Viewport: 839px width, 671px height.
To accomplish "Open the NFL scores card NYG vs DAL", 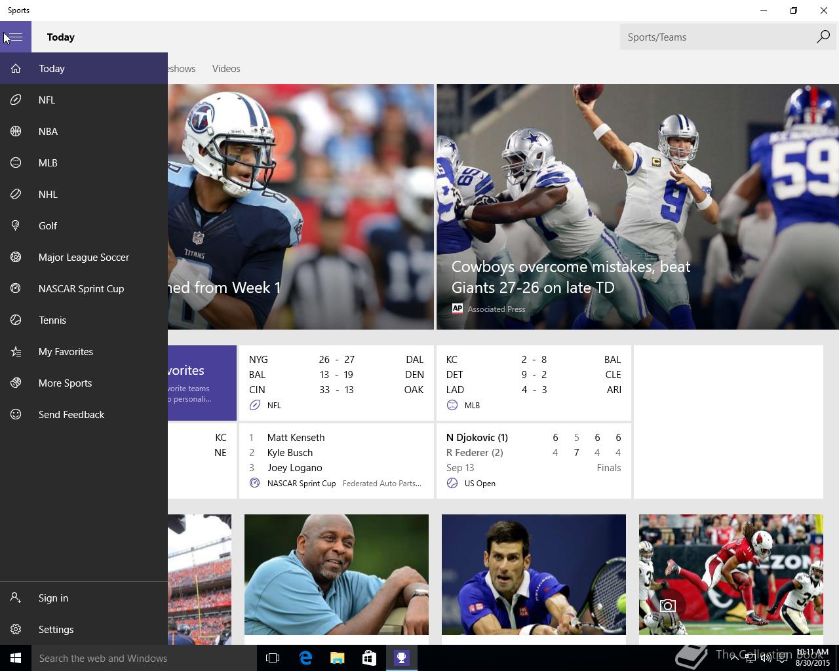I will click(336, 383).
